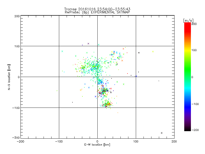Screen dimensions: 205x154
Task: Click the y-axis tick label -200
Action: (16, 138)
